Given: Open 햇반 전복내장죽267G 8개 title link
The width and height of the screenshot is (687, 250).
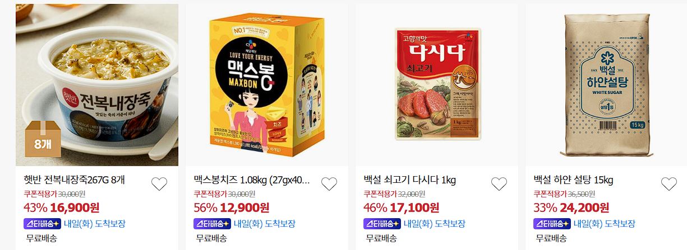Looking at the screenshot, I should pos(74,180).
